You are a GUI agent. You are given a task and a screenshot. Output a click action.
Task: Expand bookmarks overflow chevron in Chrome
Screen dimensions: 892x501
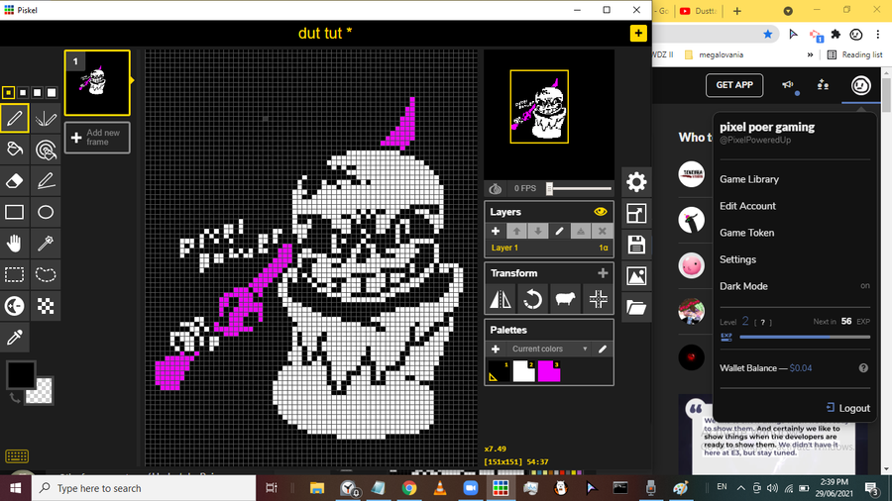click(x=810, y=54)
